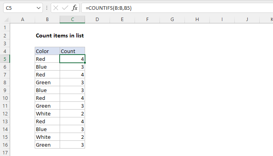The image size is (273, 156).
Task: Click the formula bar with COUNTIFS formula
Action: pos(177,8)
